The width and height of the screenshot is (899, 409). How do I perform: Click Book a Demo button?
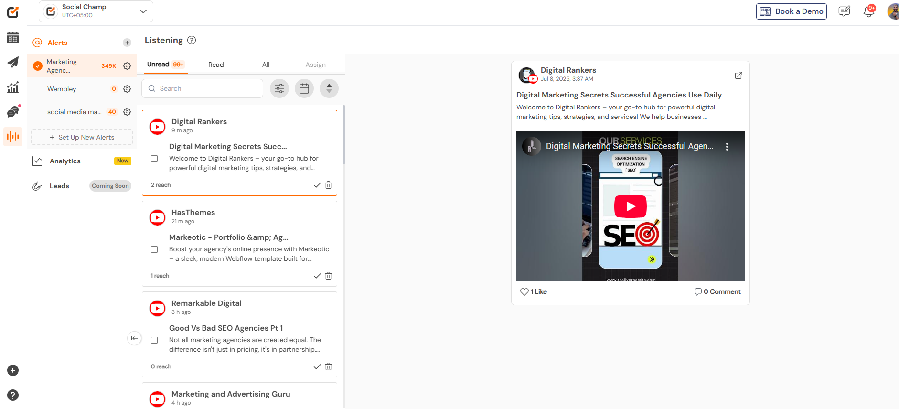(x=792, y=11)
